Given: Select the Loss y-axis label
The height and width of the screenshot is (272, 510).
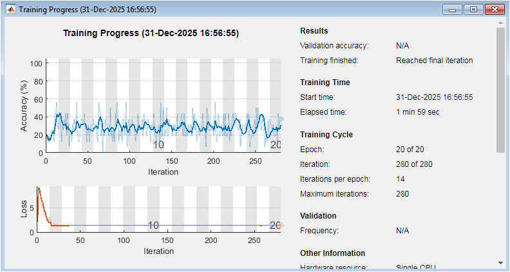Looking at the screenshot, I should [24, 208].
